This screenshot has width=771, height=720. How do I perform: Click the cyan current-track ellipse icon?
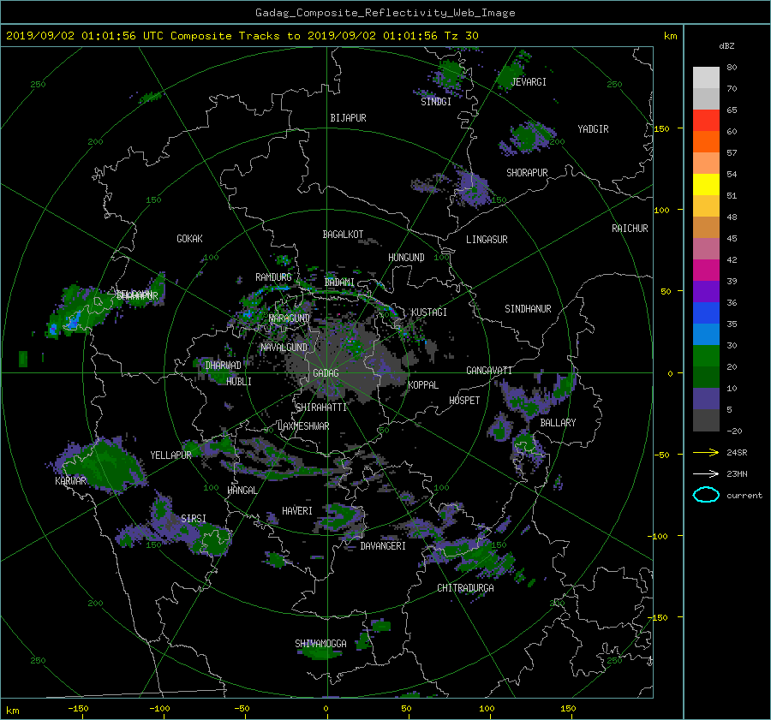706,495
